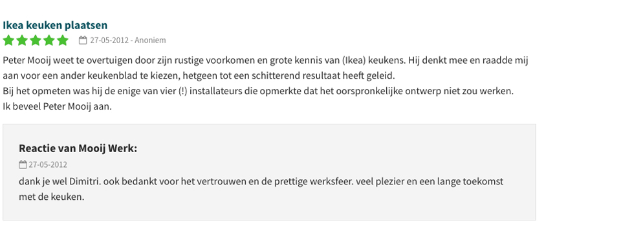
Task: Click the fourth green rating star
Action: coord(49,40)
